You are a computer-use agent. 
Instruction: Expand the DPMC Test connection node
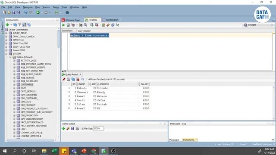tap(6, 40)
